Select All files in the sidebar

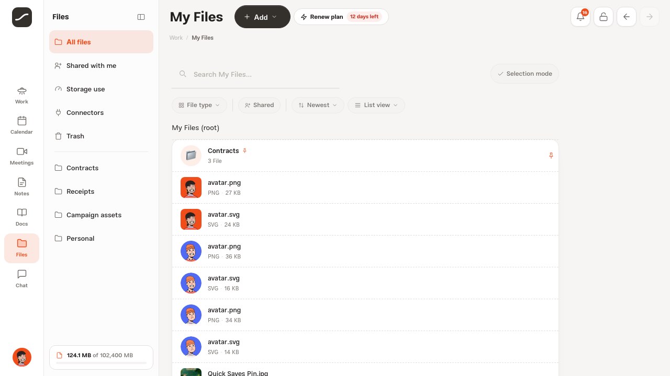click(101, 42)
